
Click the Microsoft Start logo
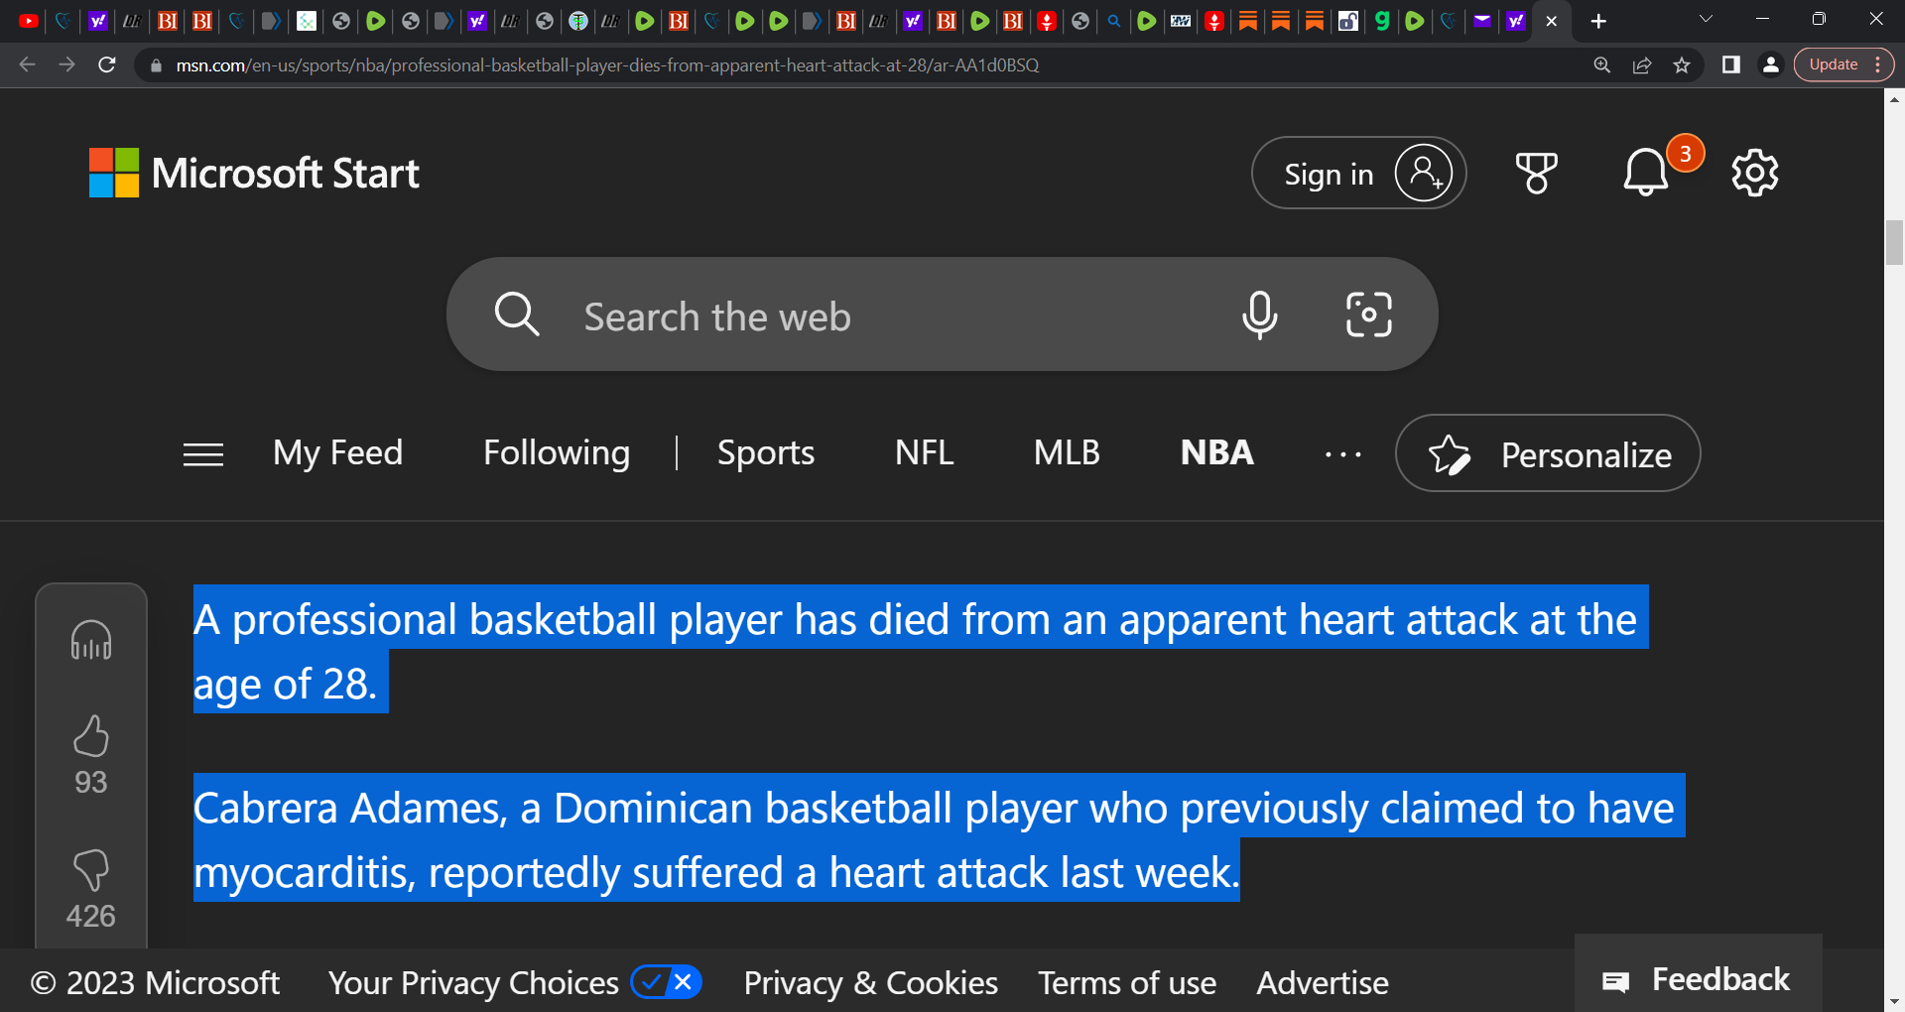(x=254, y=174)
